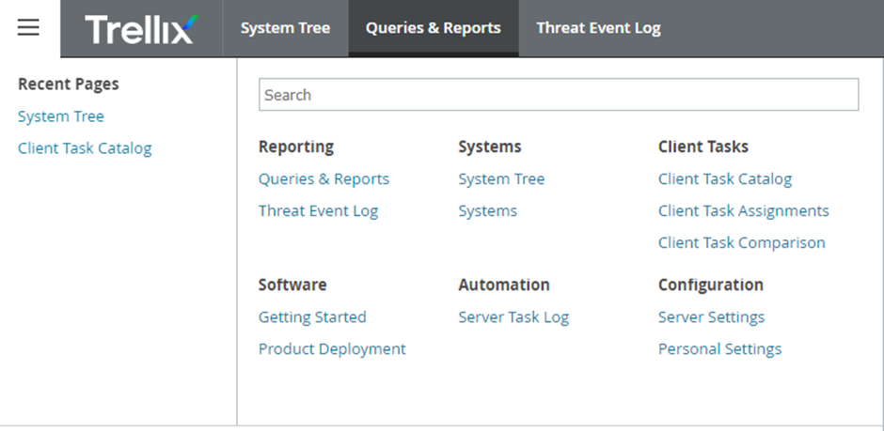
Task: Open Getting Started under Software
Action: (x=312, y=317)
